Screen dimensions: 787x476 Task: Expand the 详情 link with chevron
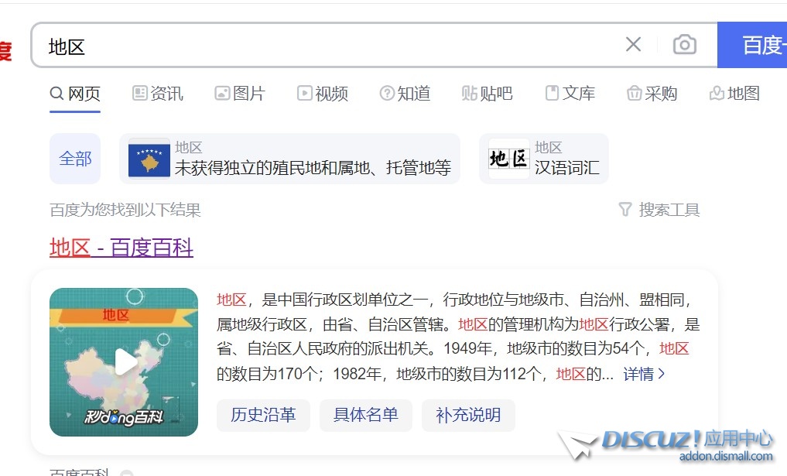[644, 375]
